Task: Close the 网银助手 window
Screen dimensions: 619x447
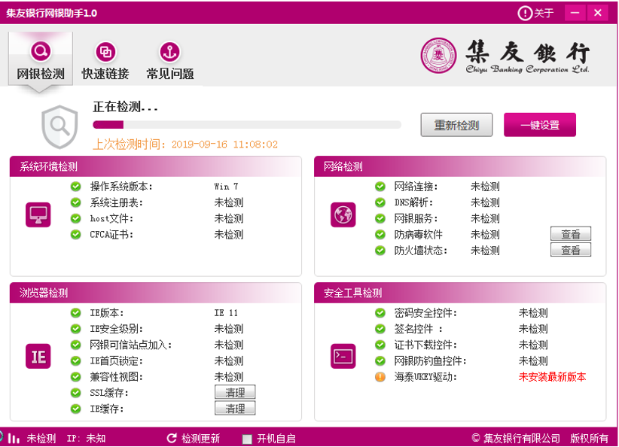Action: 598,13
